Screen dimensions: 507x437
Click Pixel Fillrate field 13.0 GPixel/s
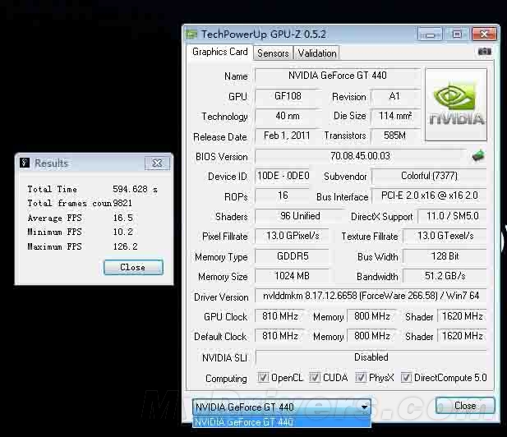click(x=293, y=236)
